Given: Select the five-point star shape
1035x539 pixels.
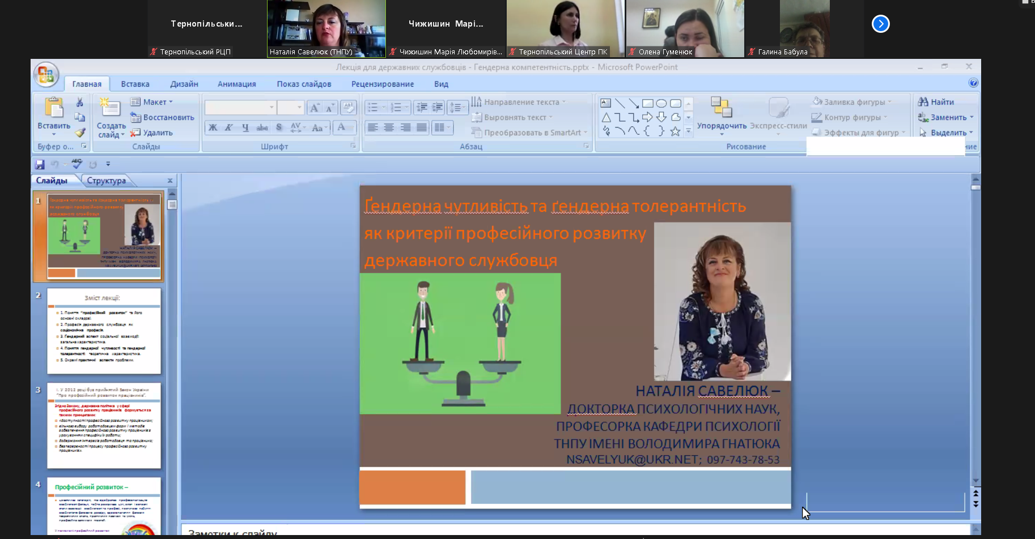Looking at the screenshot, I should click(x=675, y=131).
